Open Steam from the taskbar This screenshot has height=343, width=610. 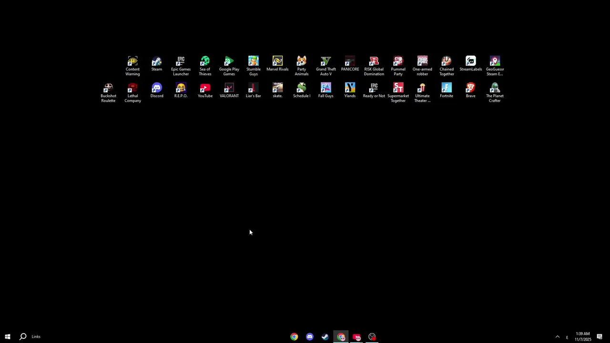325,337
